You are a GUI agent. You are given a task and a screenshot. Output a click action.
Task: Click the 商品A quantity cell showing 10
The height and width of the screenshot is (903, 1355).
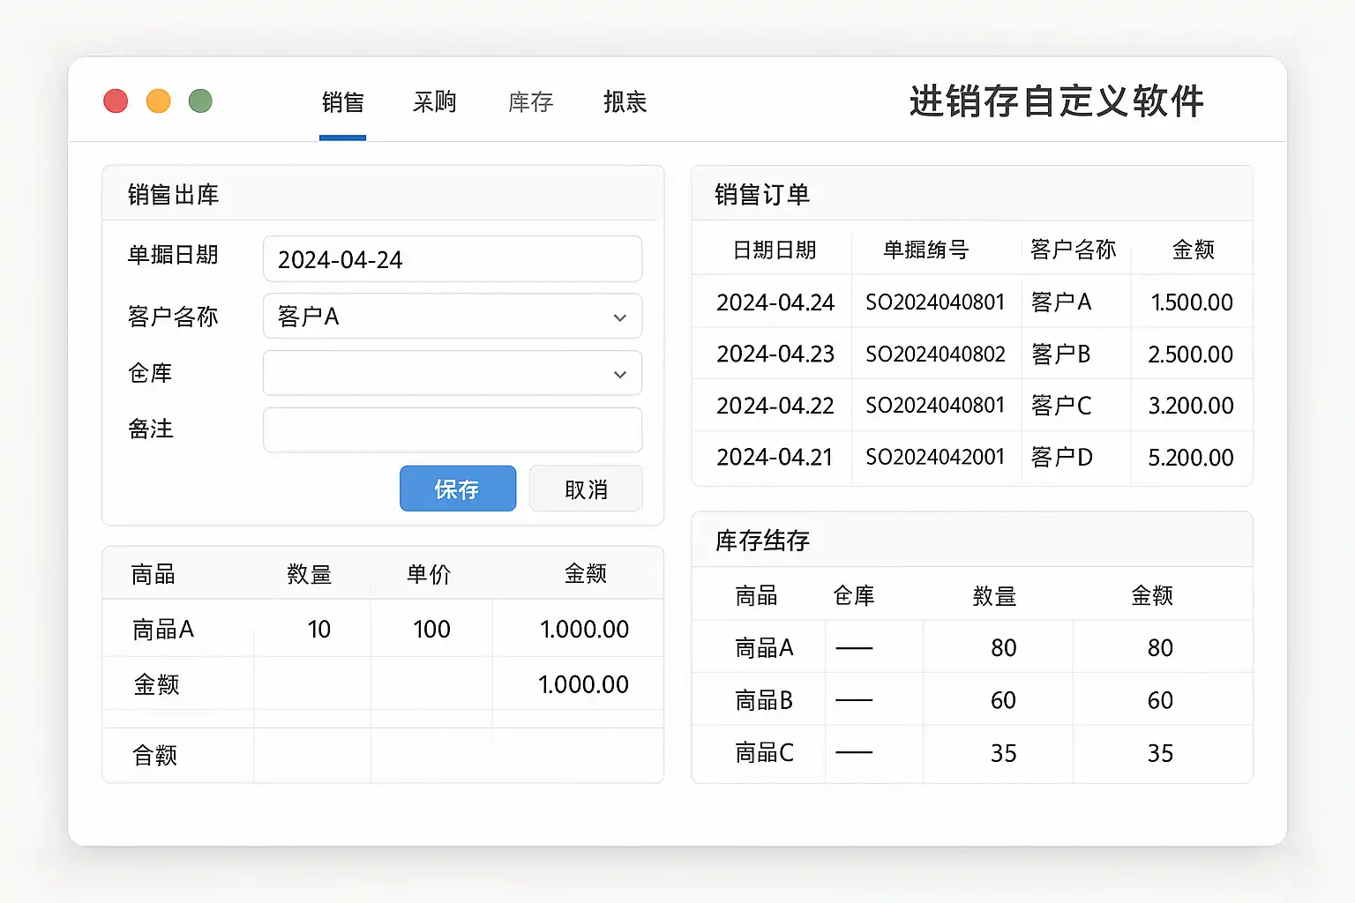coord(318,630)
